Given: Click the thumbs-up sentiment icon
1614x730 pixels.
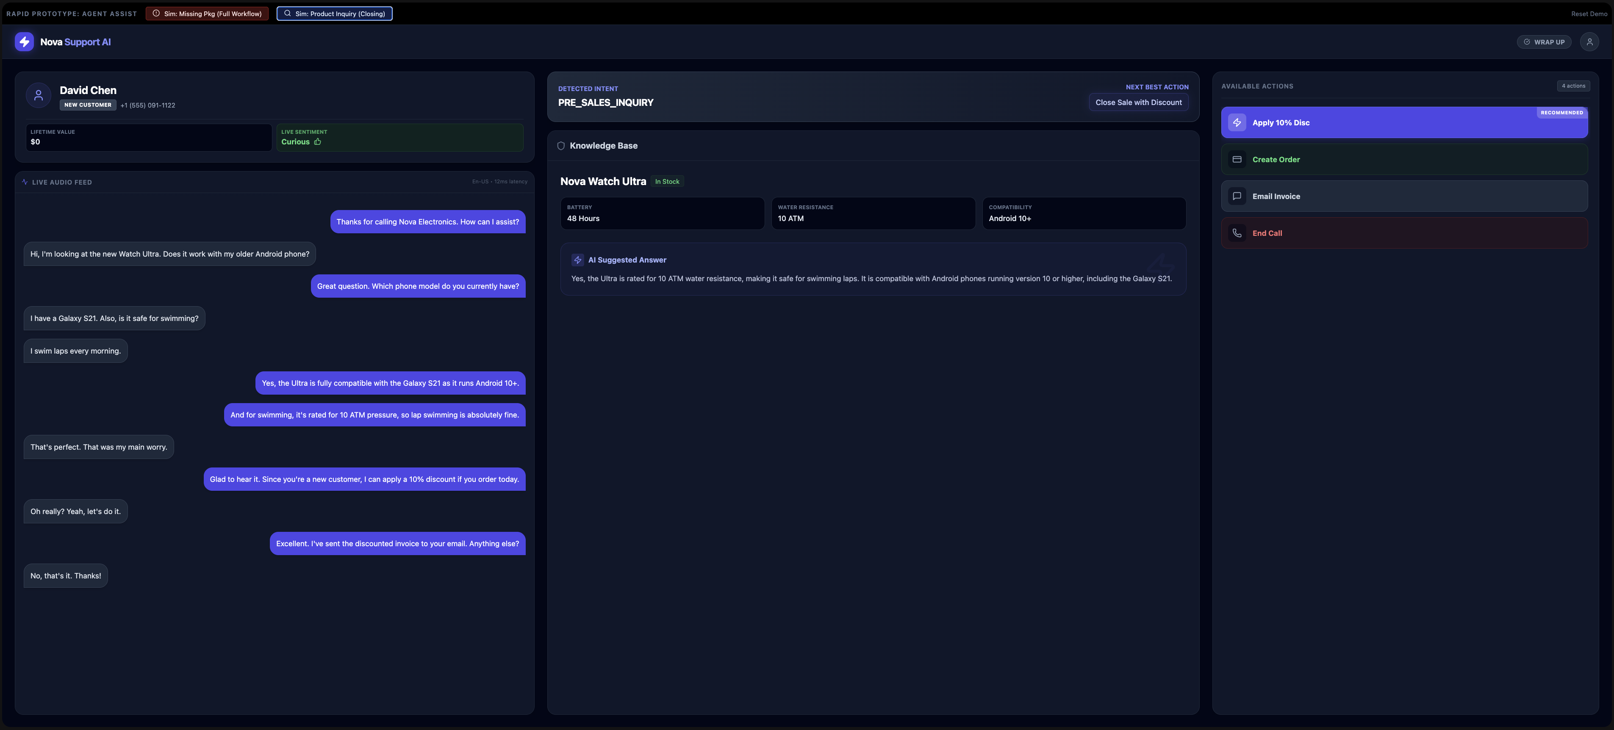Looking at the screenshot, I should click(318, 142).
